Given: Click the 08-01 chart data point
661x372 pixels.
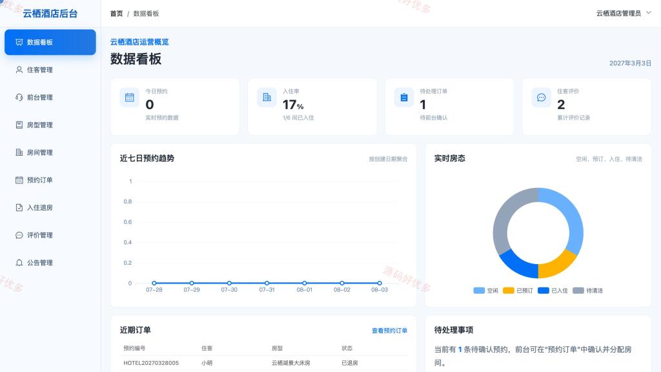Looking at the screenshot, I should click(x=305, y=283).
